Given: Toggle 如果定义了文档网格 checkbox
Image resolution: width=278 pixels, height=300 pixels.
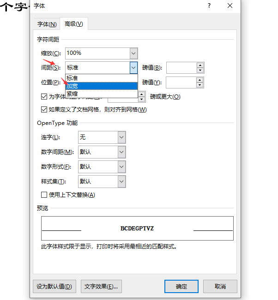Looking at the screenshot, I should [44, 109].
